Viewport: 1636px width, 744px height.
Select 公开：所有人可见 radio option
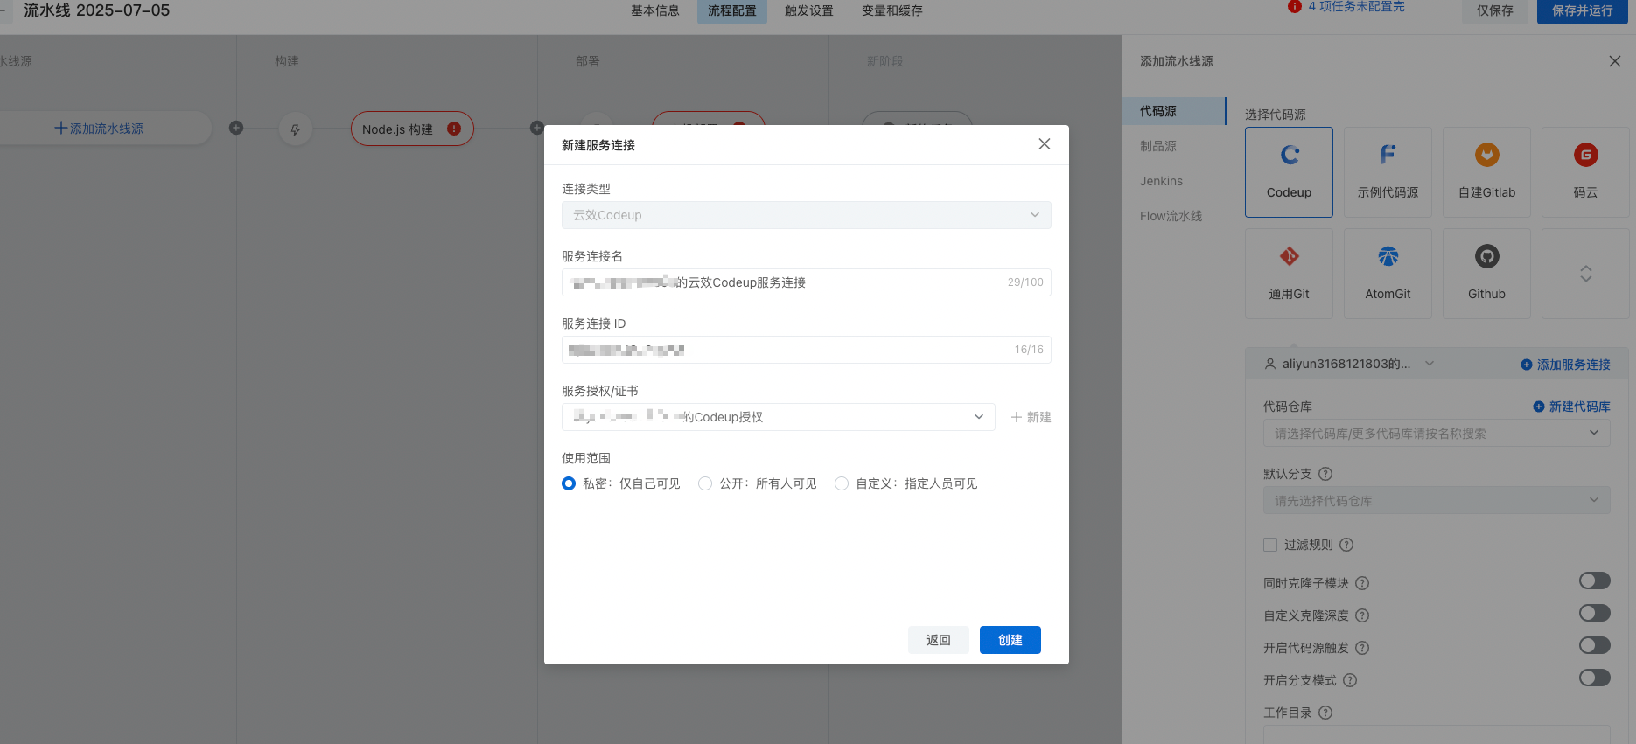705,483
